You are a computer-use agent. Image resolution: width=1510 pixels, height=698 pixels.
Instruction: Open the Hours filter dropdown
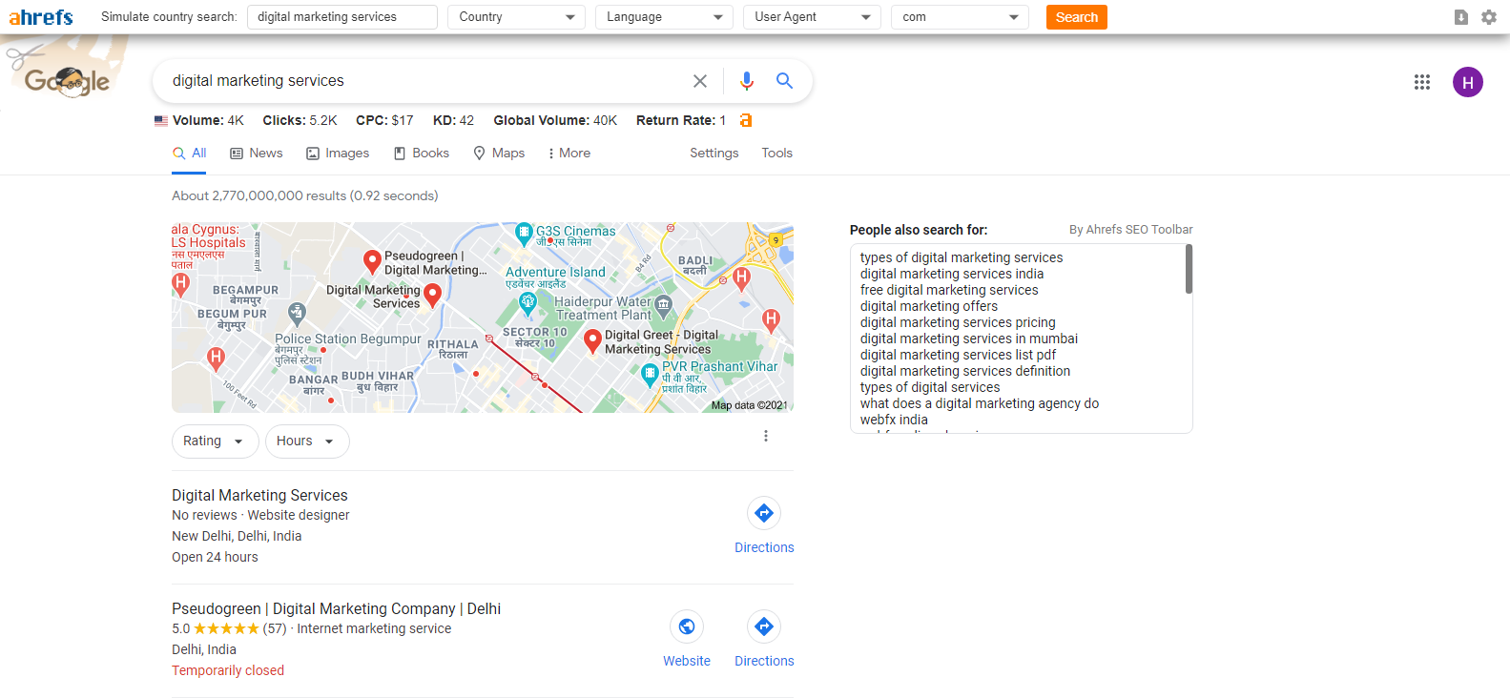[307, 441]
